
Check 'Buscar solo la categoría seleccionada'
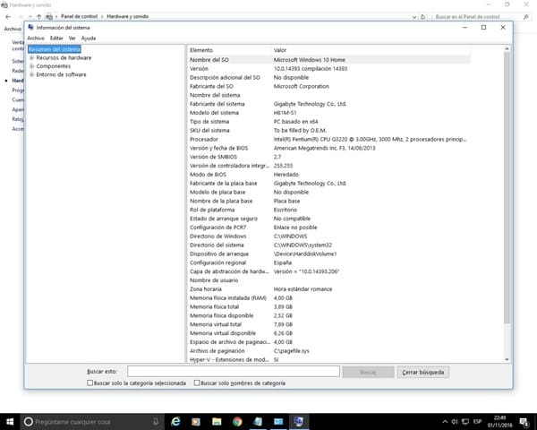tap(90, 383)
